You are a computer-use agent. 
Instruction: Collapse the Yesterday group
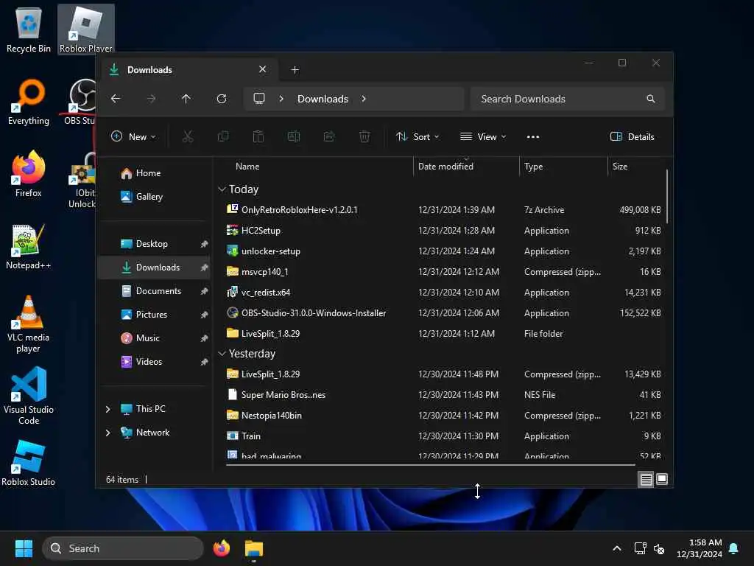coord(222,354)
